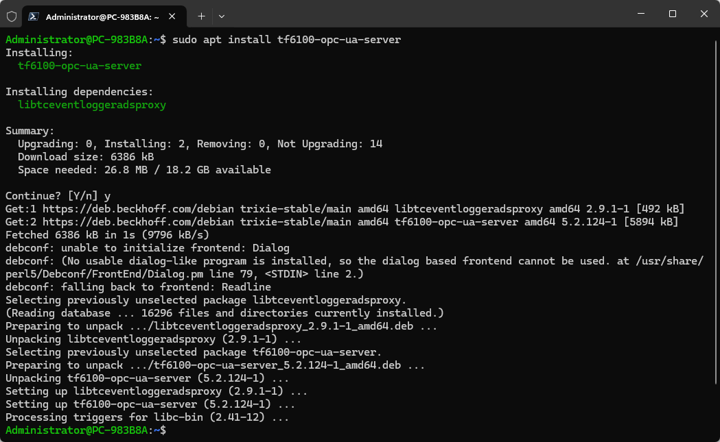Expand the new-tab profile dropdown chevron

coord(221,16)
